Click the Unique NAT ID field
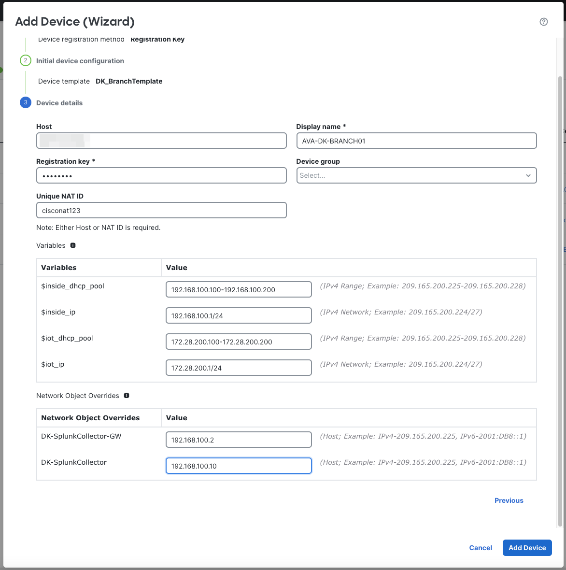566x570 pixels. point(161,210)
